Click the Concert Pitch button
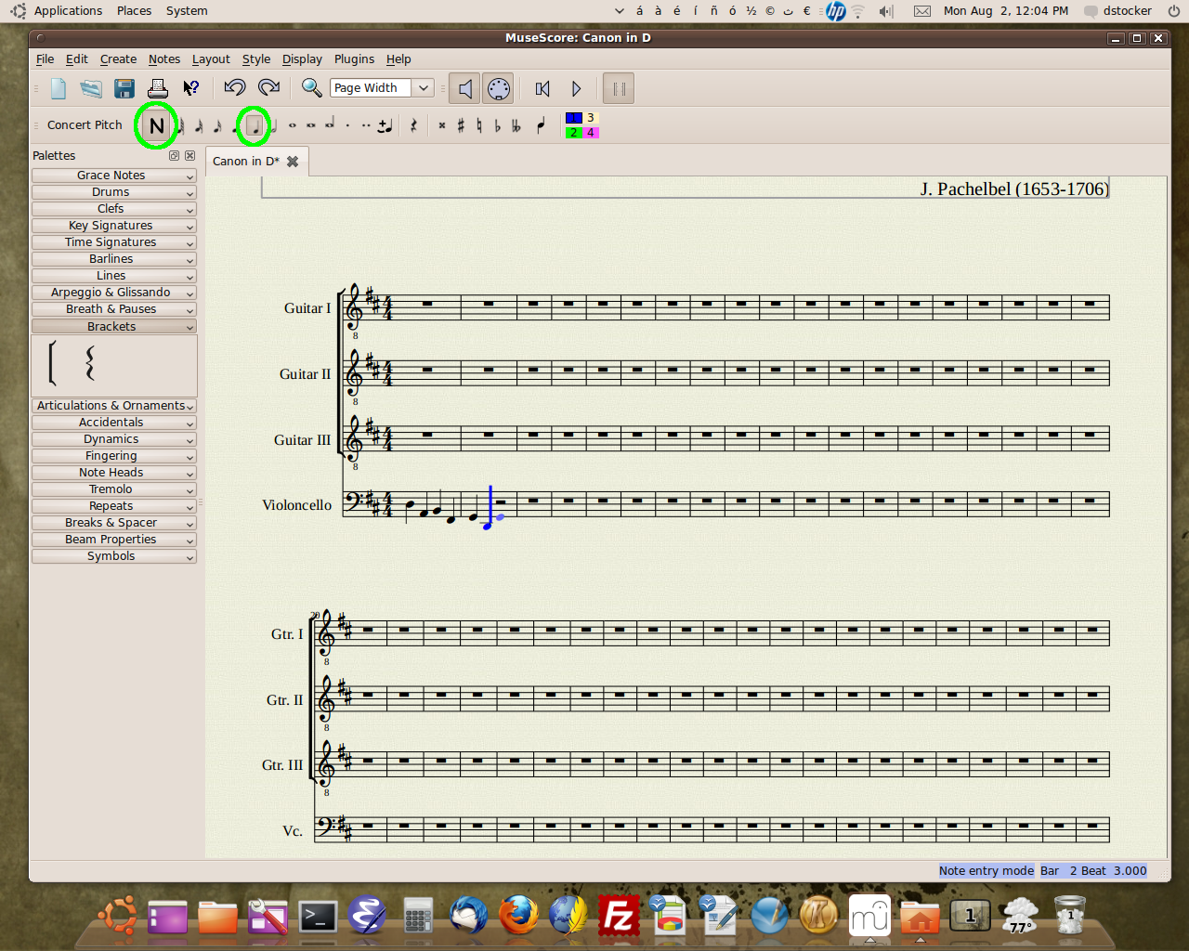 point(84,124)
